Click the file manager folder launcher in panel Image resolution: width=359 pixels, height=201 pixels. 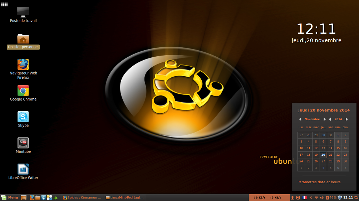click(x=38, y=197)
